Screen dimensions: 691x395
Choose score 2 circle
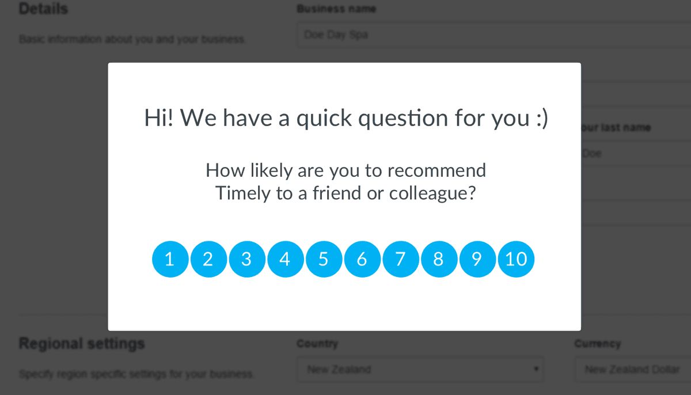pyautogui.click(x=209, y=259)
